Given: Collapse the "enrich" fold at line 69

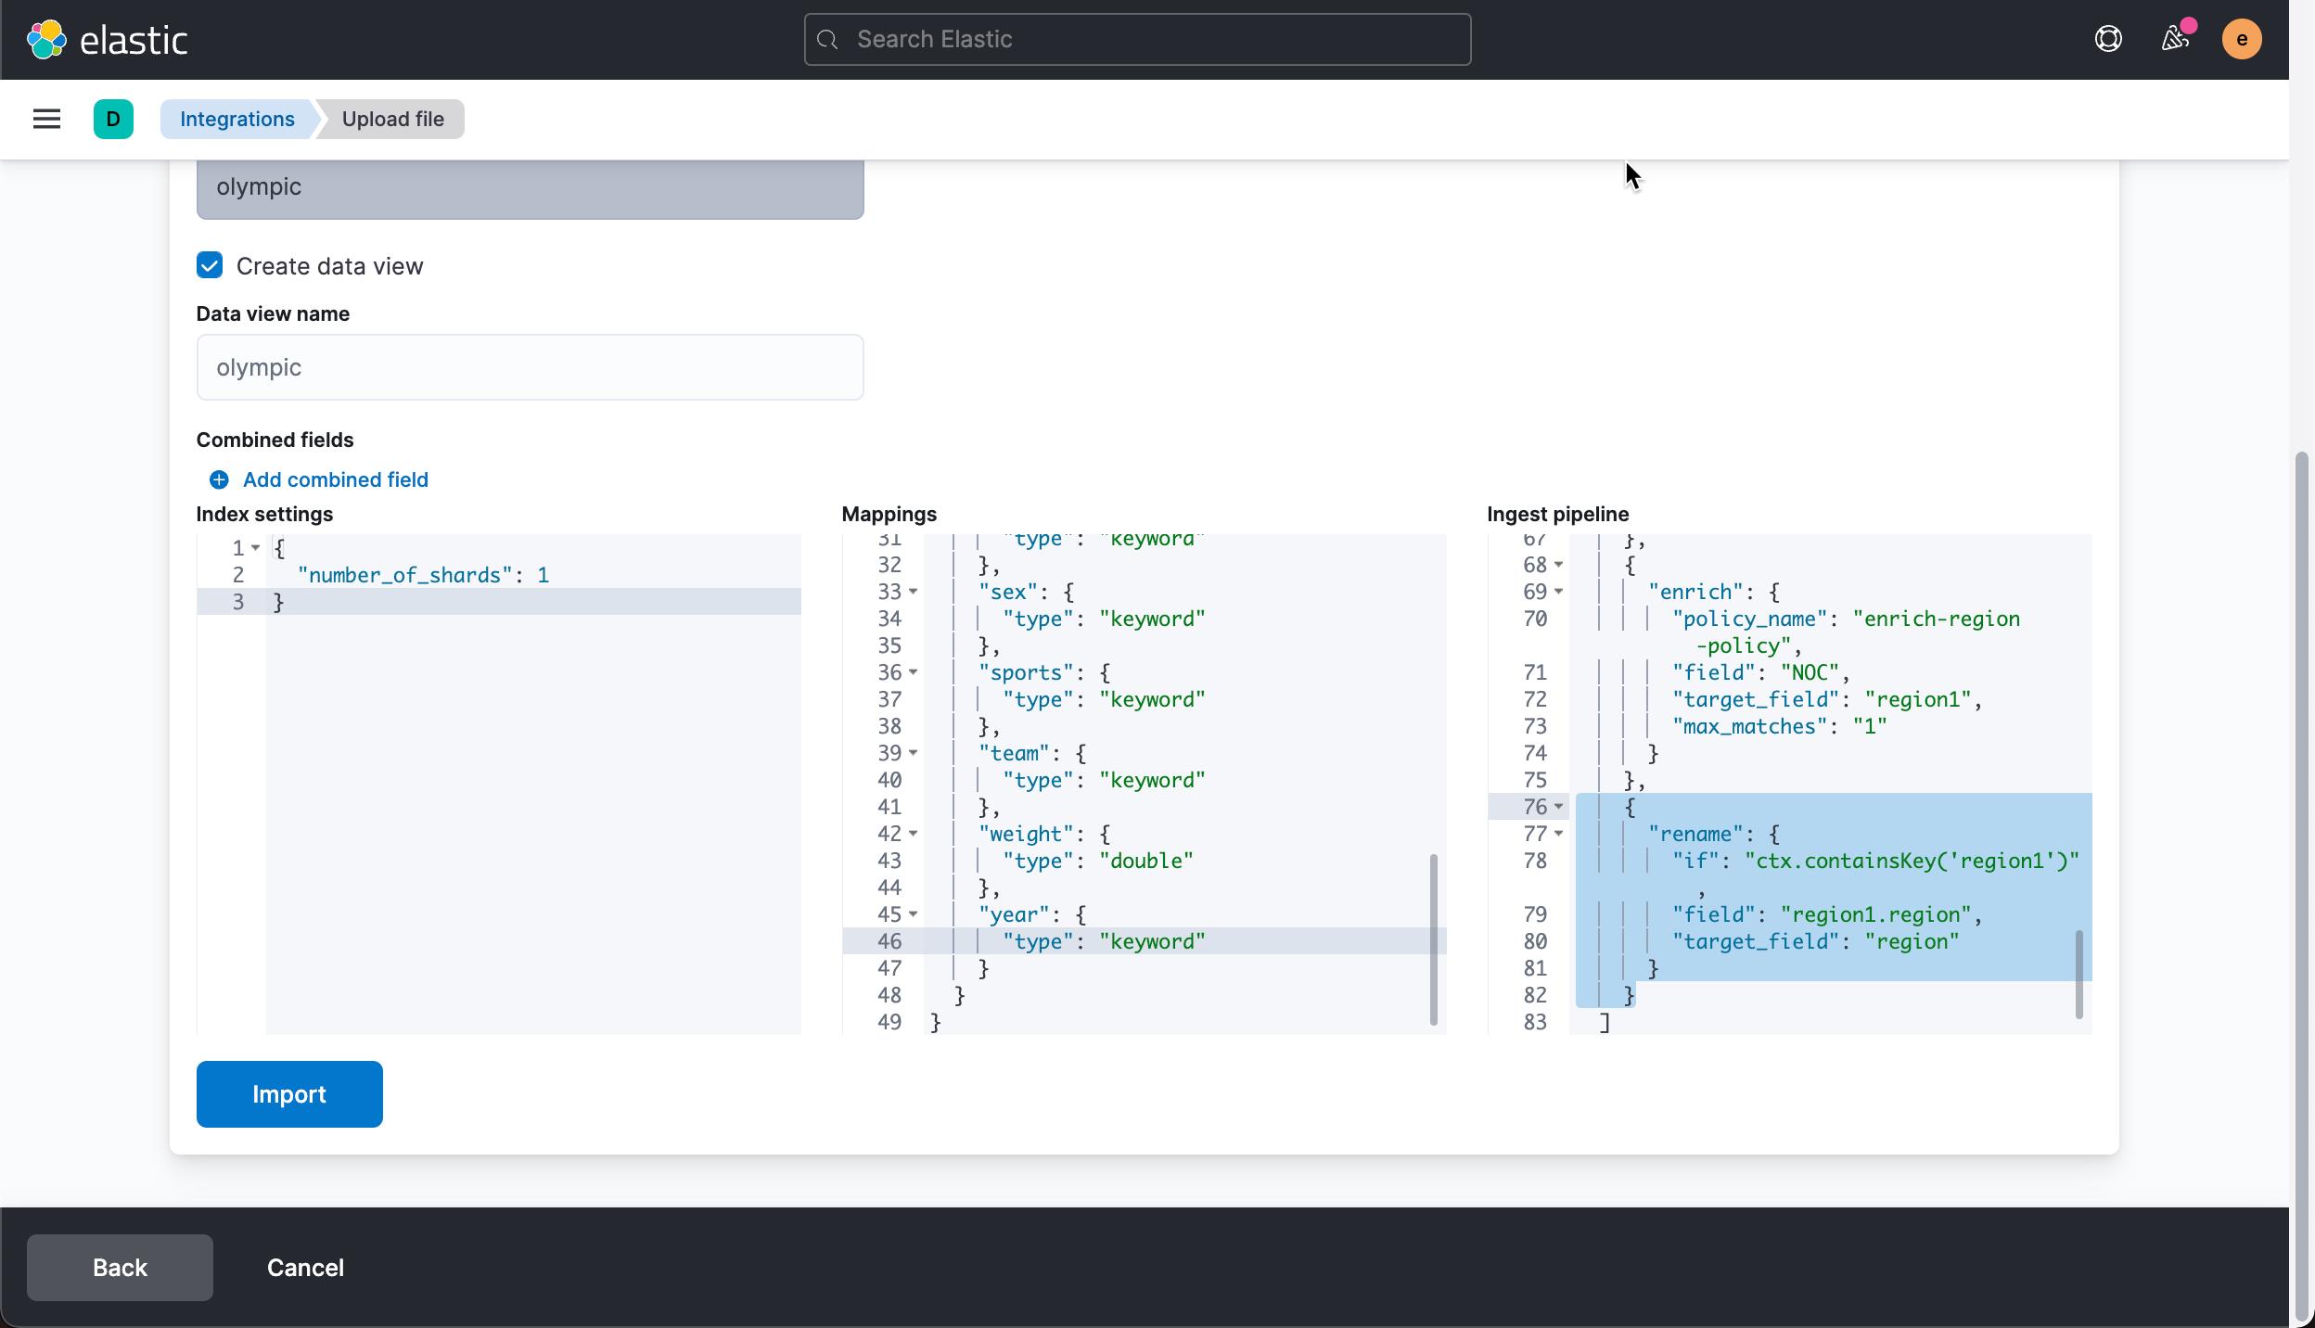Looking at the screenshot, I should (x=1558, y=592).
